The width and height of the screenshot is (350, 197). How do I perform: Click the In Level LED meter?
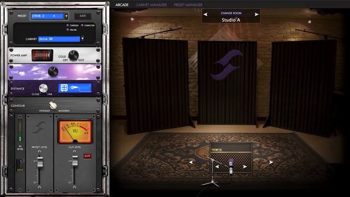coord(20,131)
